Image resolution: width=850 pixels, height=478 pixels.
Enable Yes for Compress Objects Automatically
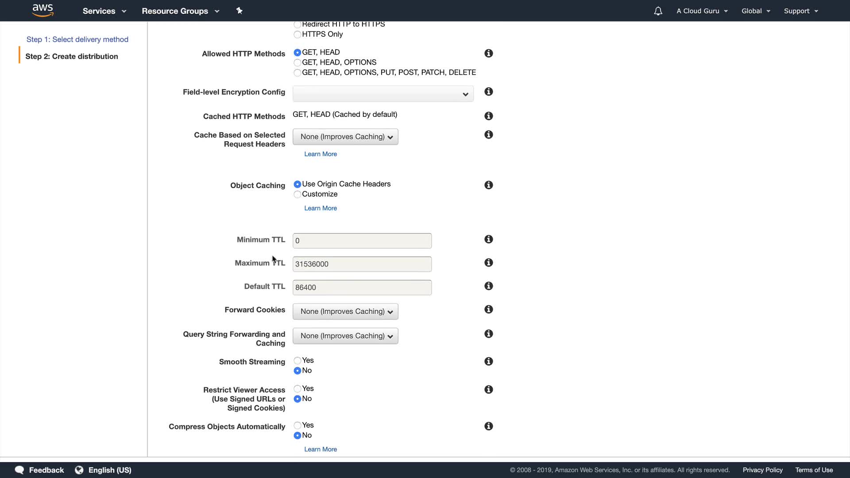[297, 425]
